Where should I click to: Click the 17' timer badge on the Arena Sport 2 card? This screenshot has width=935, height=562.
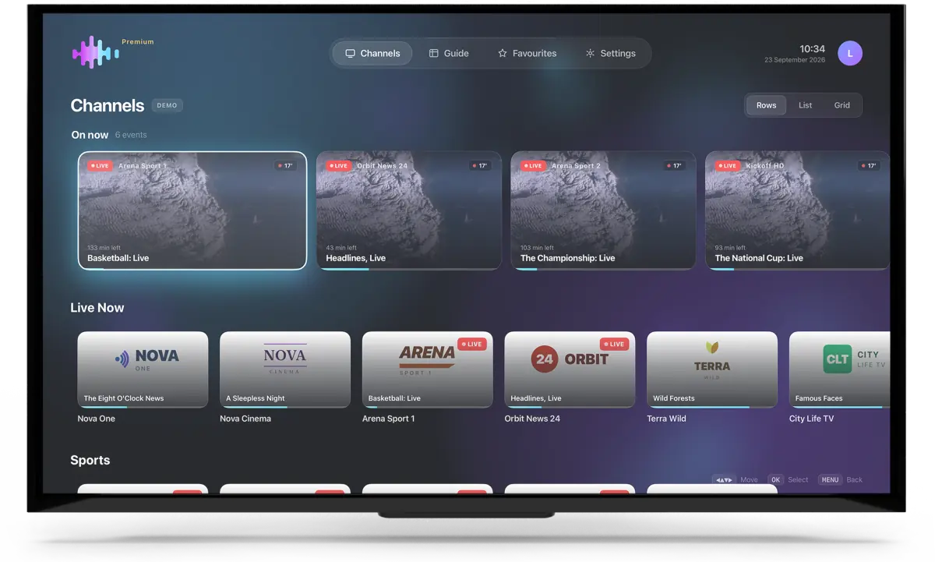click(x=675, y=166)
